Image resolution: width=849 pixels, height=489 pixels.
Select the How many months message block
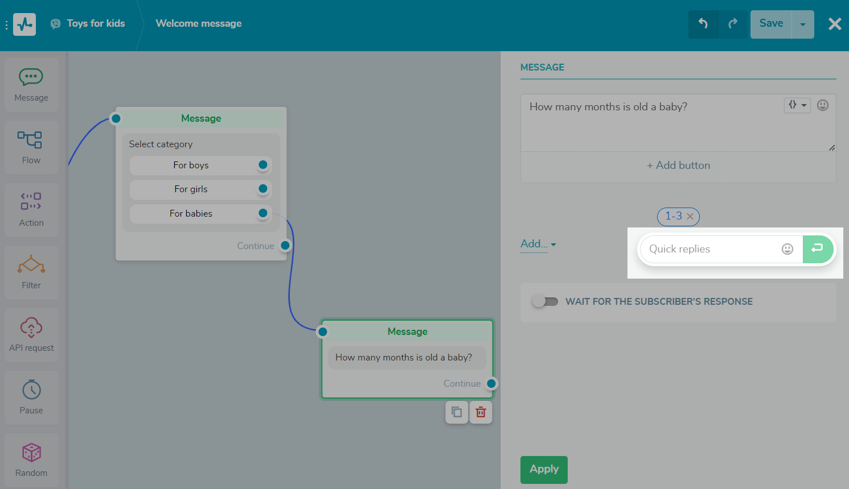[x=407, y=359]
